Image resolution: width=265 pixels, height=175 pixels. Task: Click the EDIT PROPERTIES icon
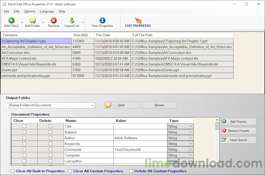coord(138,20)
